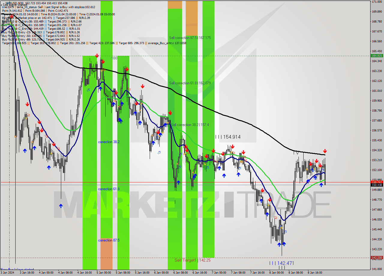
Task: Click the Sell correction 61.8 | 162.079 label
Action: pyautogui.click(x=190, y=83)
